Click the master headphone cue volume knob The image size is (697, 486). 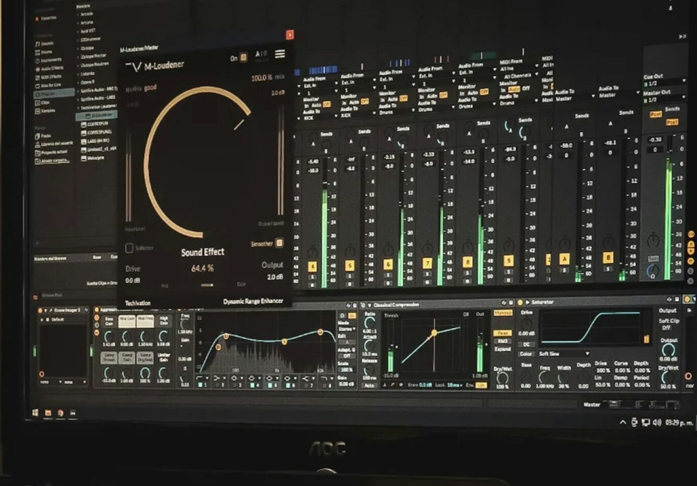[x=653, y=271]
